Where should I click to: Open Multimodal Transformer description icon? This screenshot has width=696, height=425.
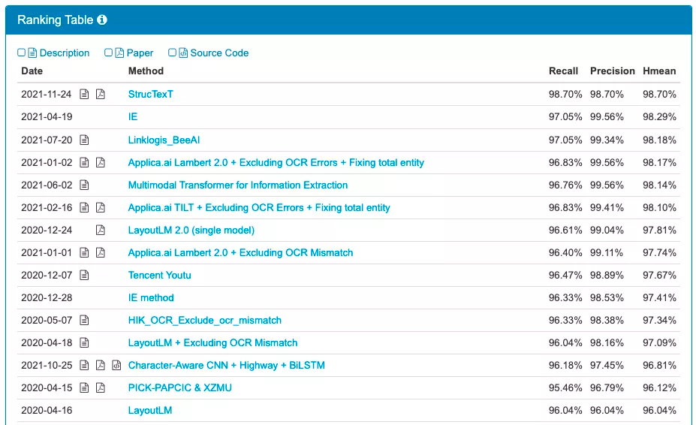tap(84, 185)
